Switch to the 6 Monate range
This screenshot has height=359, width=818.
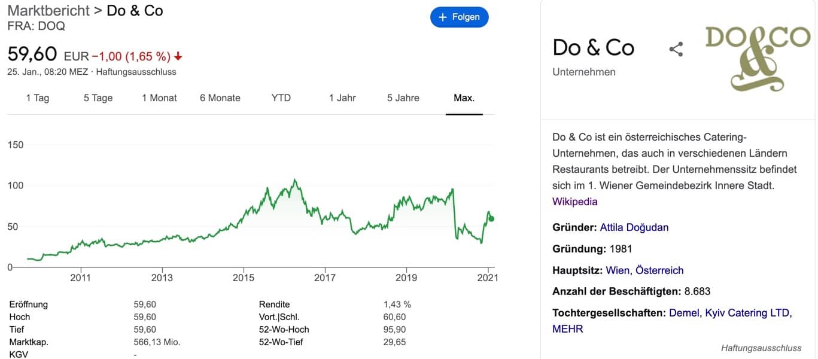pos(220,98)
